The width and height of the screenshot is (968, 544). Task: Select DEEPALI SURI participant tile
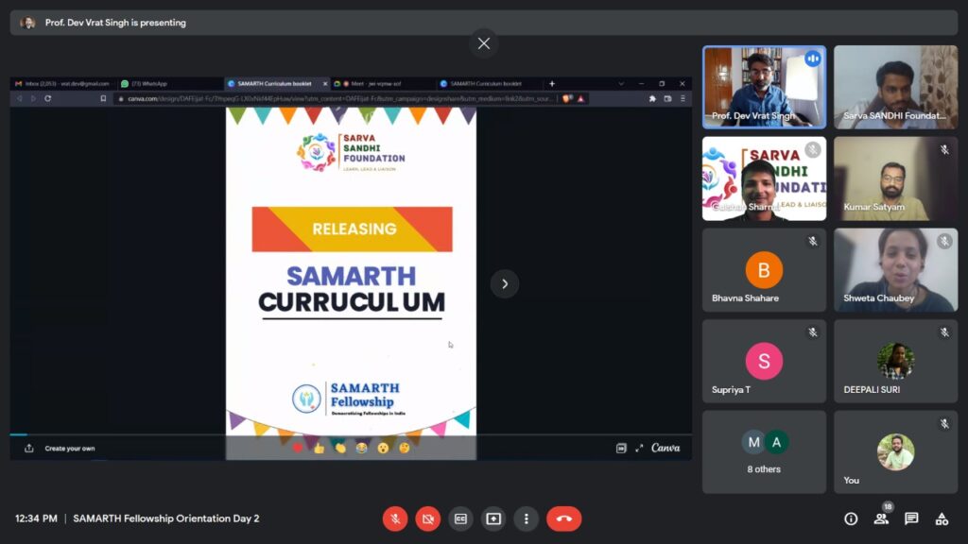pos(896,361)
